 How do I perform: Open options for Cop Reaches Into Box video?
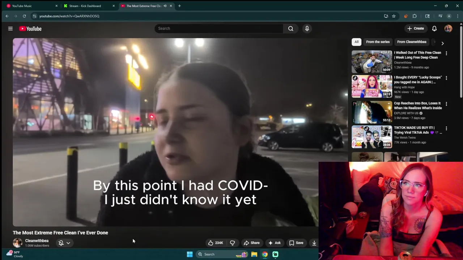446,104
